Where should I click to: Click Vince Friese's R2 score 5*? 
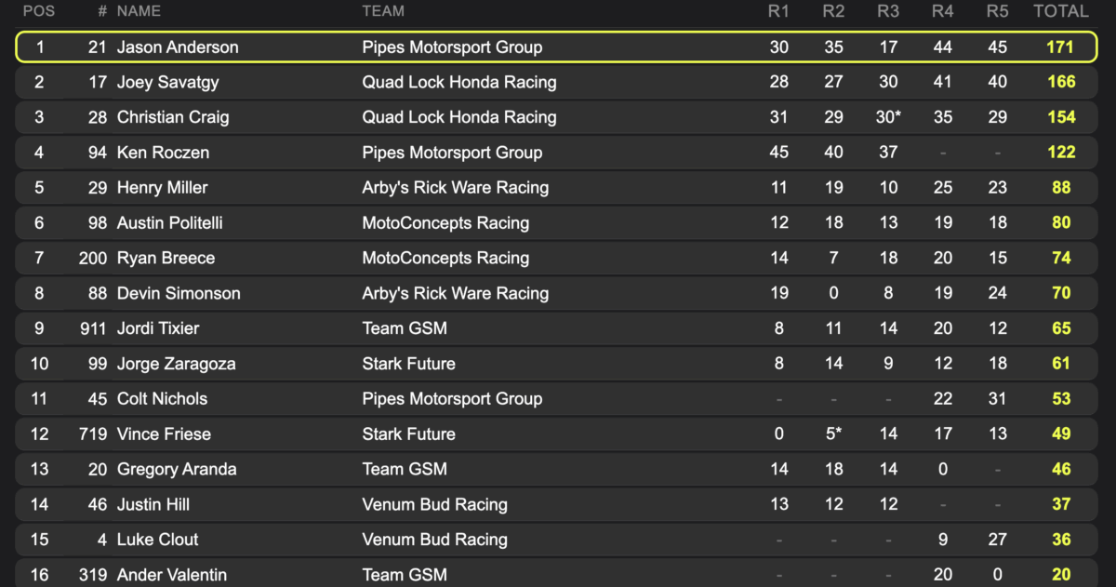click(x=833, y=434)
